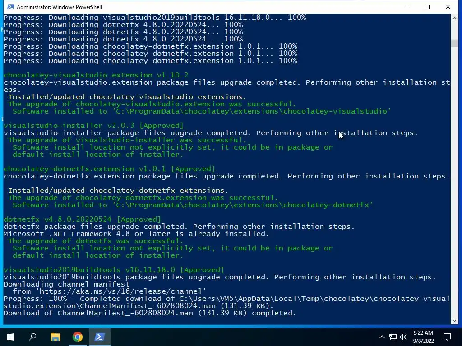Click the 'dotnetfx v4.8.0.20220524 [Approved]' line
Image resolution: width=462 pixels, height=346 pixels.
pyautogui.click(x=82, y=219)
